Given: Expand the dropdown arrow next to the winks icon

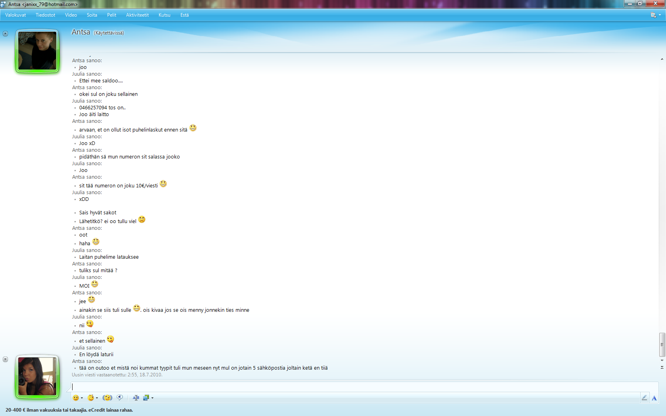Looking at the screenshot, I should 97,398.
